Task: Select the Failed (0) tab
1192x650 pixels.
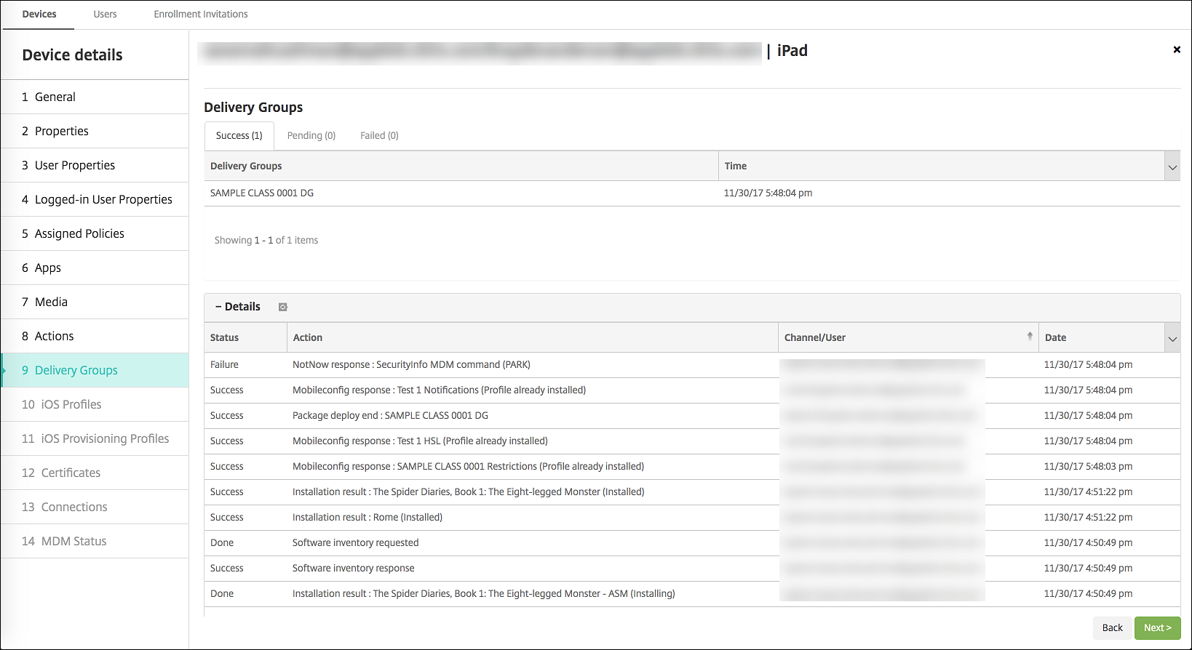Action: (x=379, y=135)
